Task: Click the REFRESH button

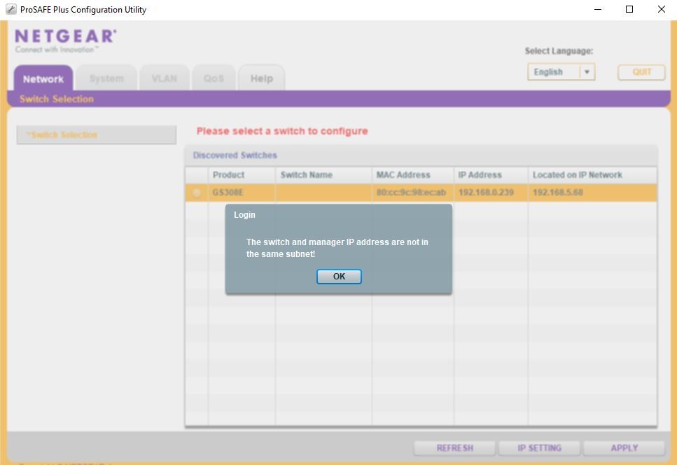Action: pos(454,447)
